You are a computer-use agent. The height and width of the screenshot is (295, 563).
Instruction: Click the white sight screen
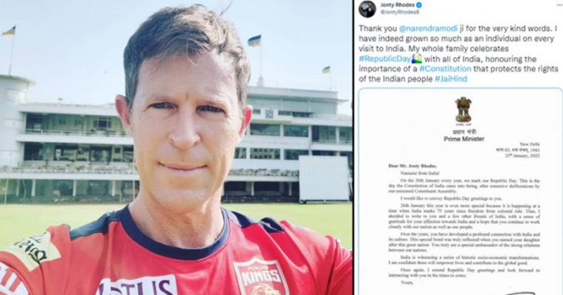coord(324,178)
